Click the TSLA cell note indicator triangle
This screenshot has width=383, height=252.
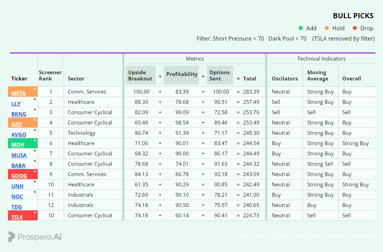pyautogui.click(x=35, y=213)
